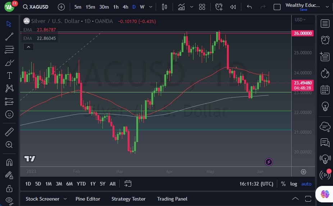Toggle stay in drawing mode

9,175
